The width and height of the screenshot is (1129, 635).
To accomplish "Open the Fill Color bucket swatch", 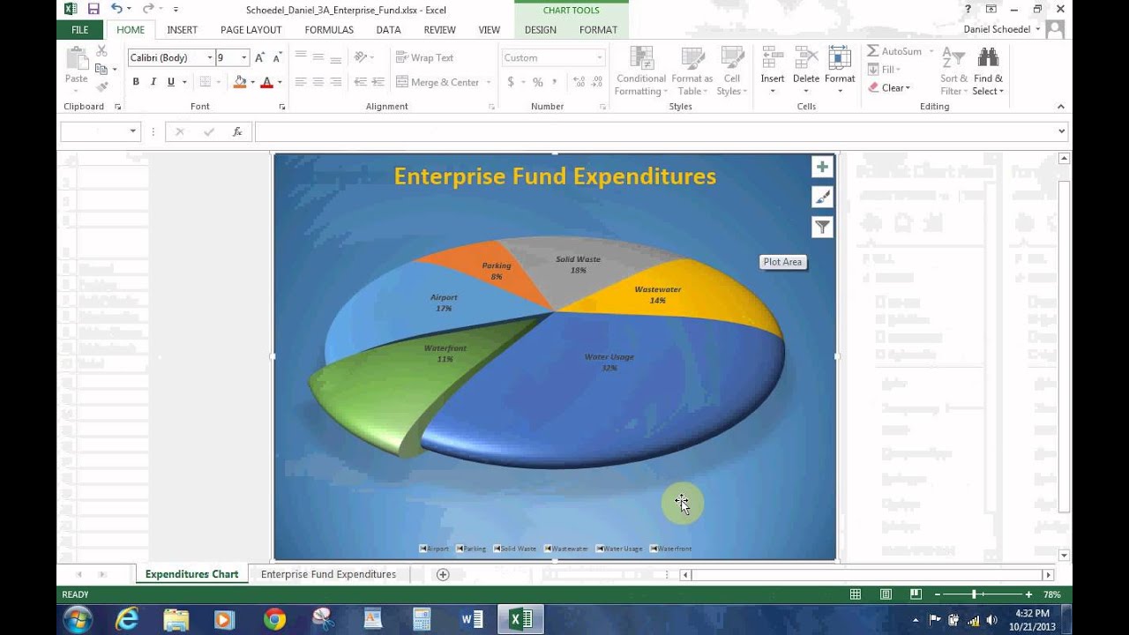I will click(x=240, y=82).
